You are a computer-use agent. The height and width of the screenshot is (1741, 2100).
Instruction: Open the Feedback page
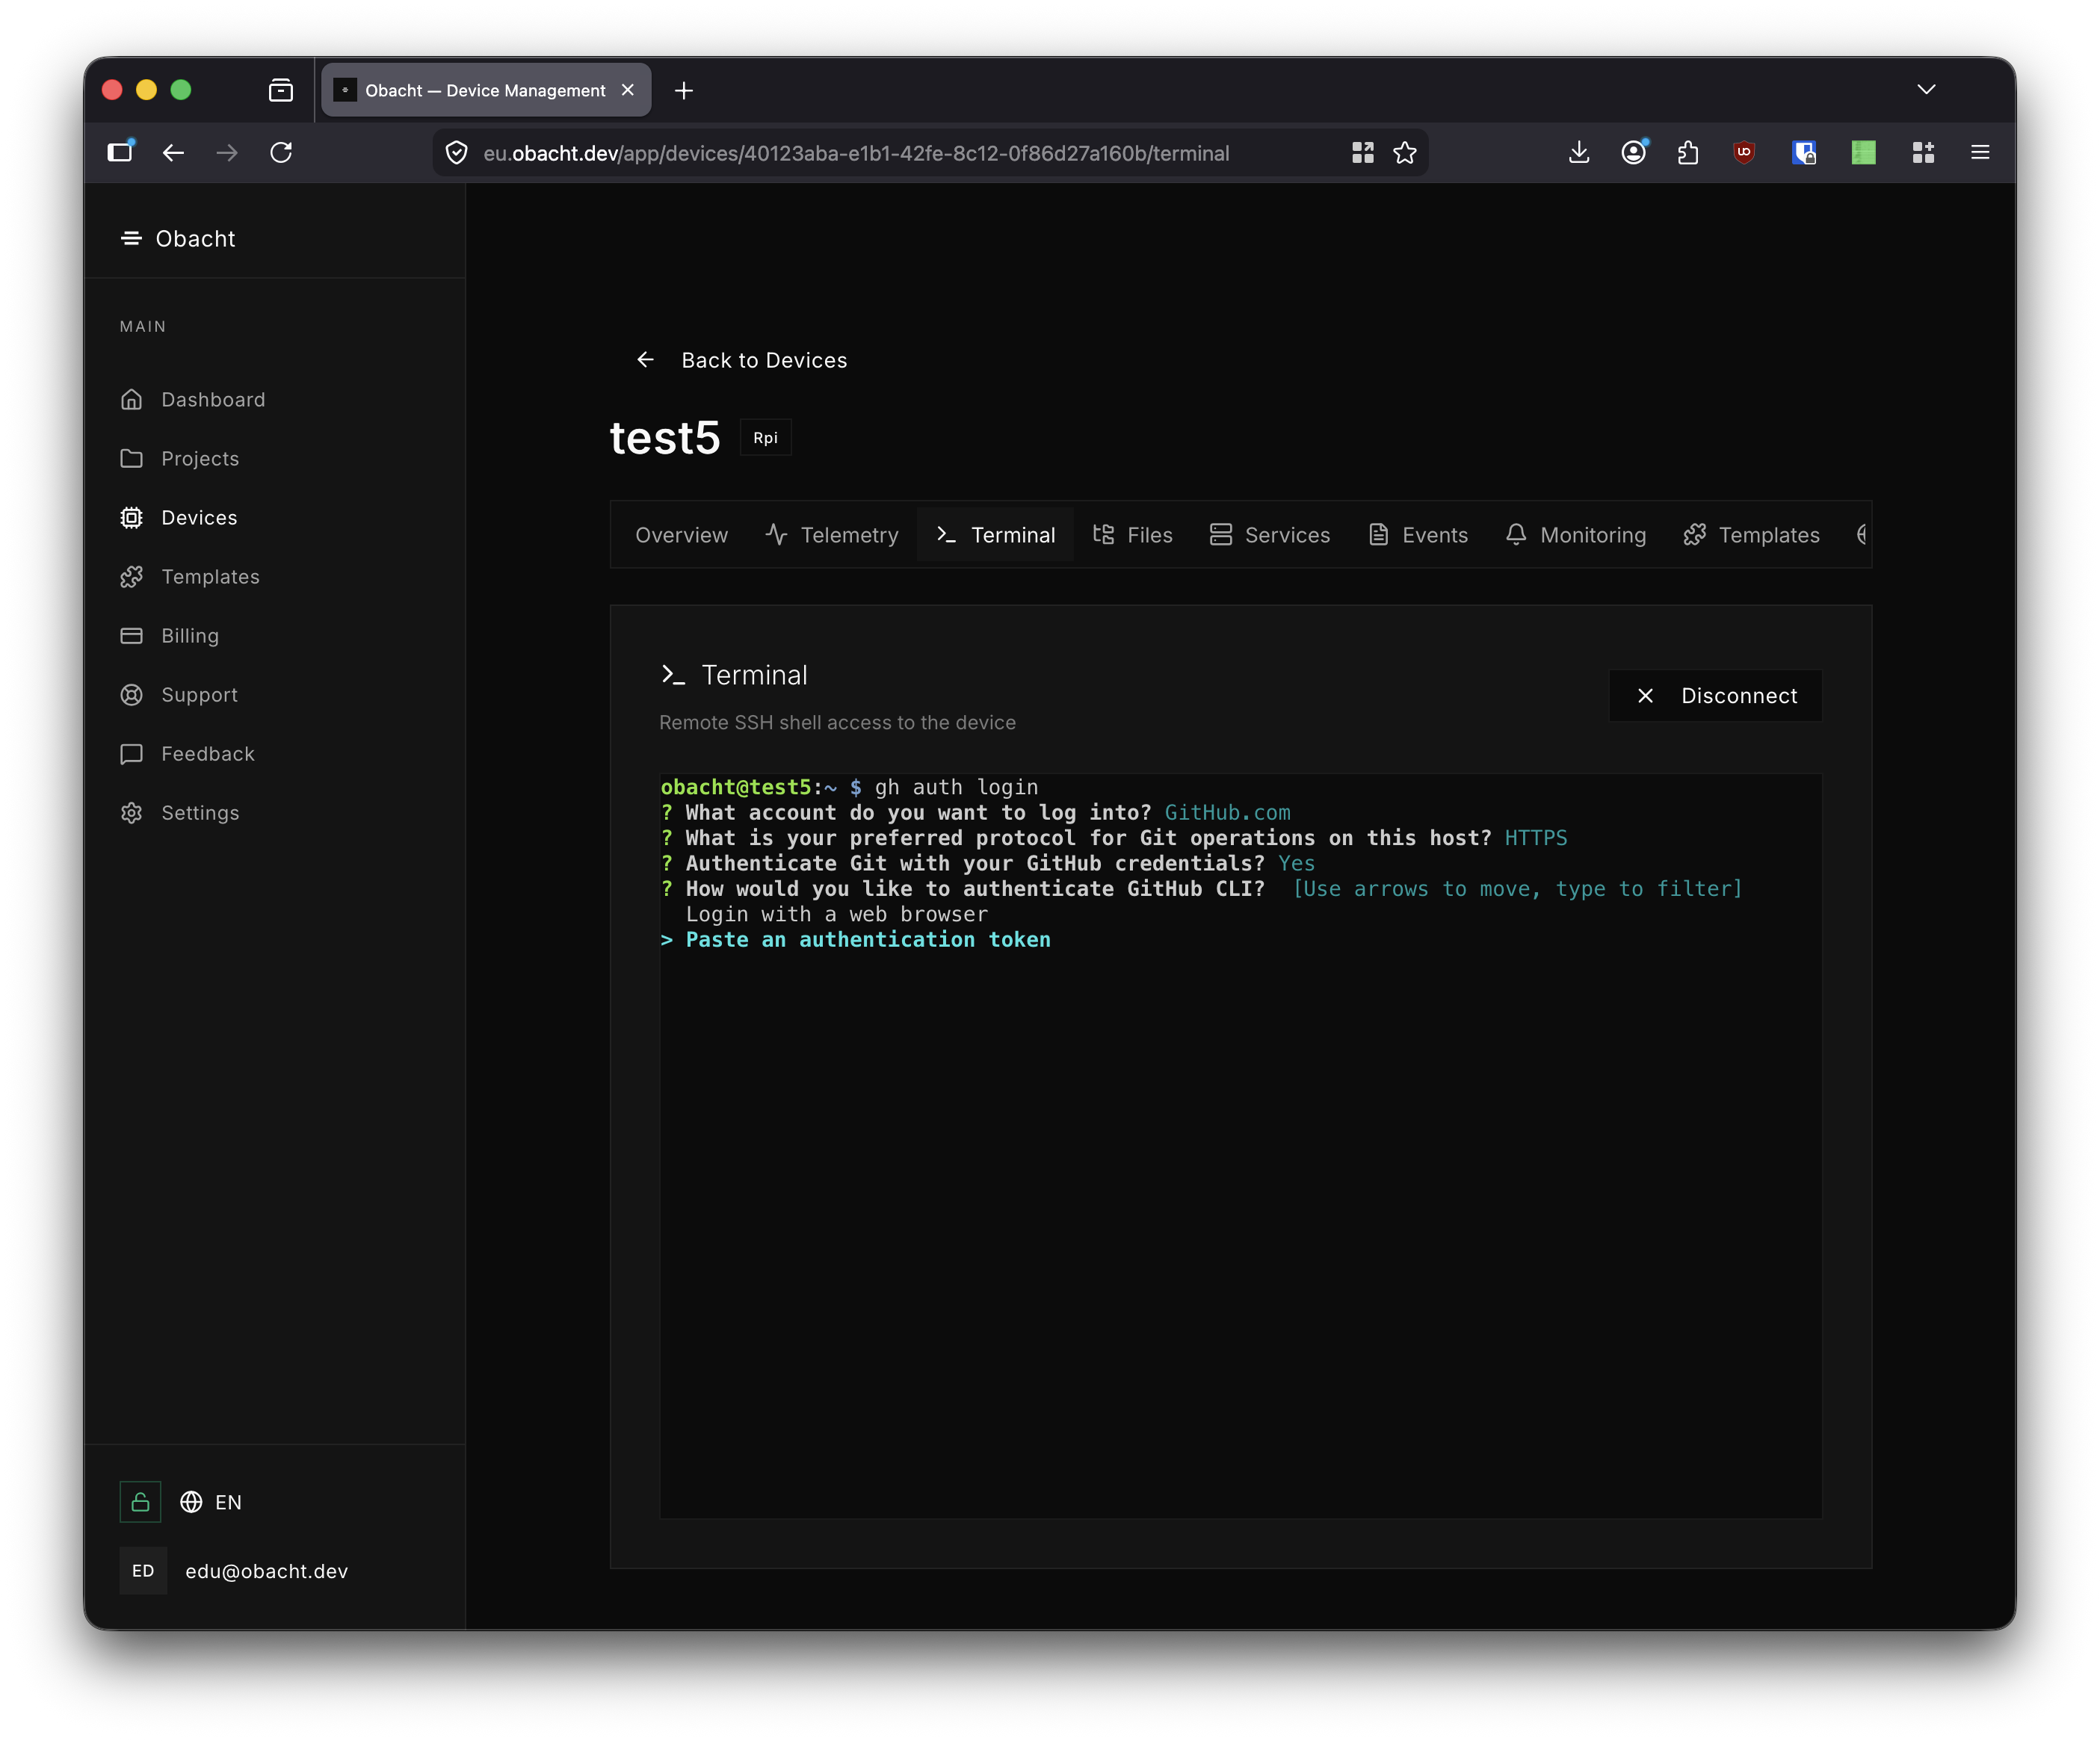(187, 754)
